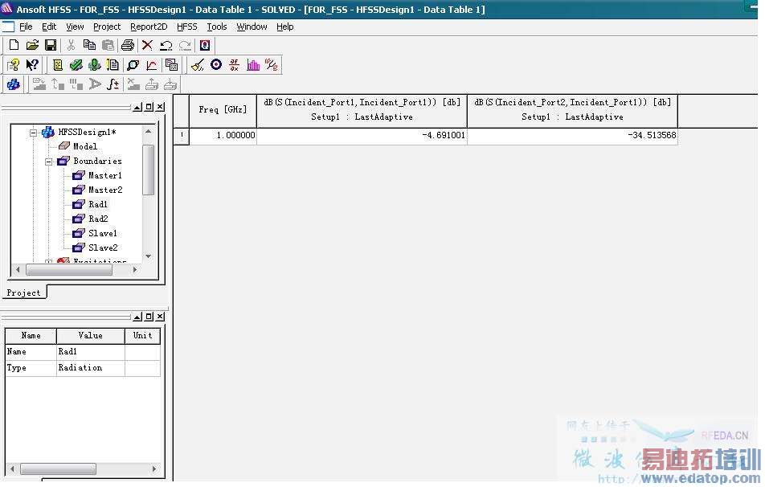765x487 pixels.
Task: Click the Q icon in top toolbar
Action: 205,45
